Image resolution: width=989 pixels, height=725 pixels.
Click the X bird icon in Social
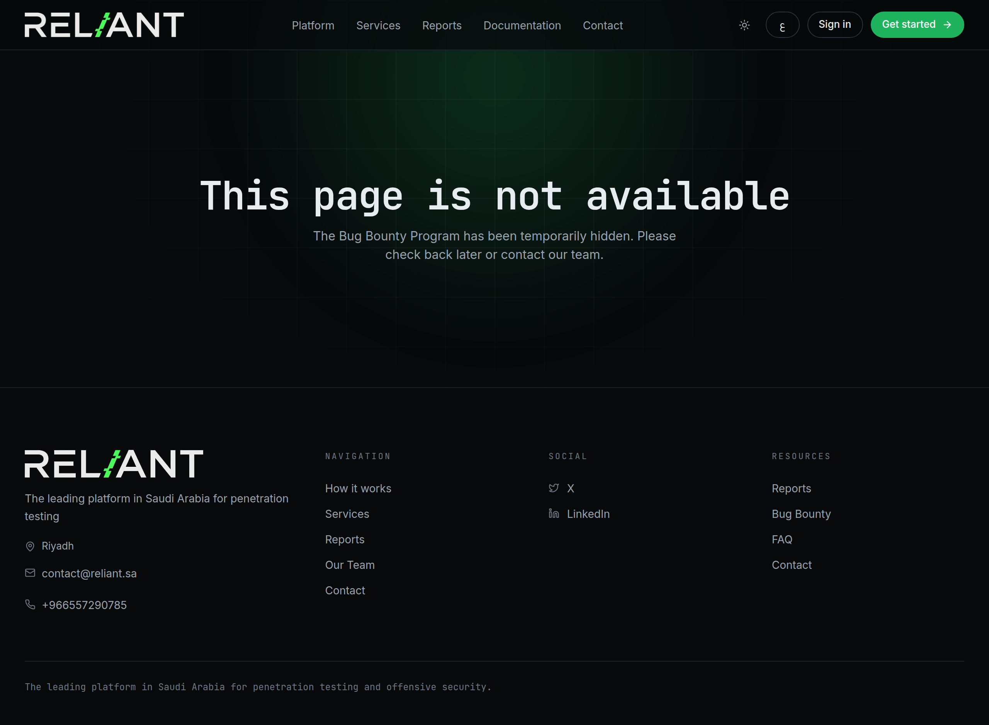554,488
